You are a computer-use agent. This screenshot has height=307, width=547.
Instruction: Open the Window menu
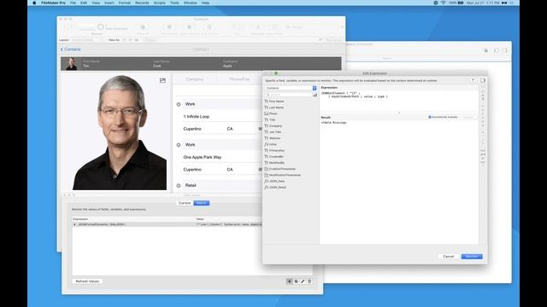click(190, 3)
